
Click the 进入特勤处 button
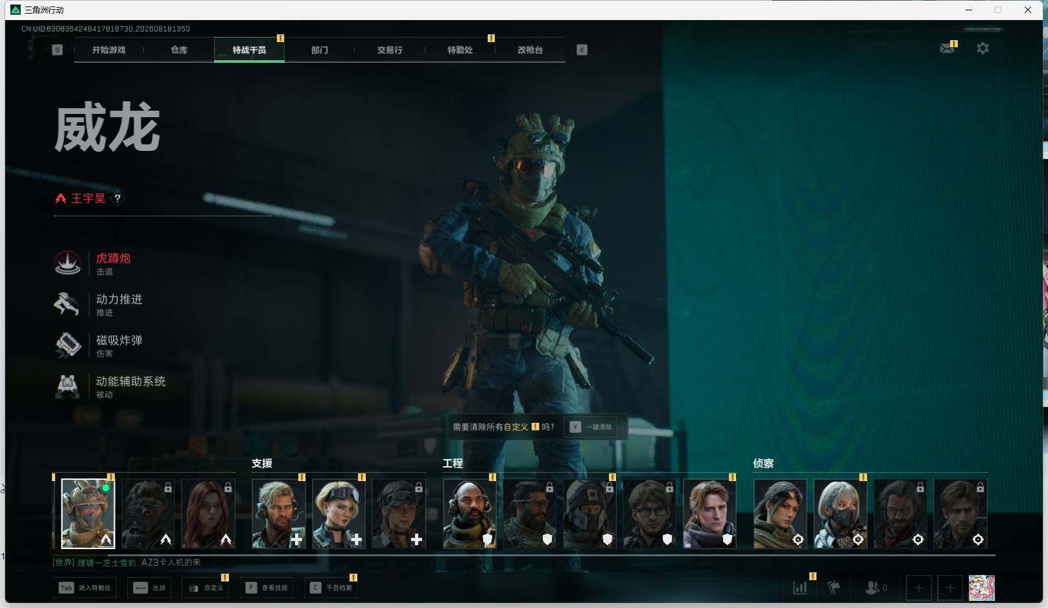pyautogui.click(x=85, y=588)
